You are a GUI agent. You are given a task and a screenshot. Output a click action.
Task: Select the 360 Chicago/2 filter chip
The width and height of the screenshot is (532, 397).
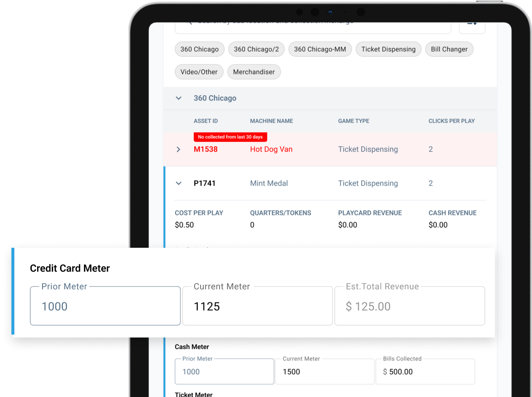pos(256,49)
